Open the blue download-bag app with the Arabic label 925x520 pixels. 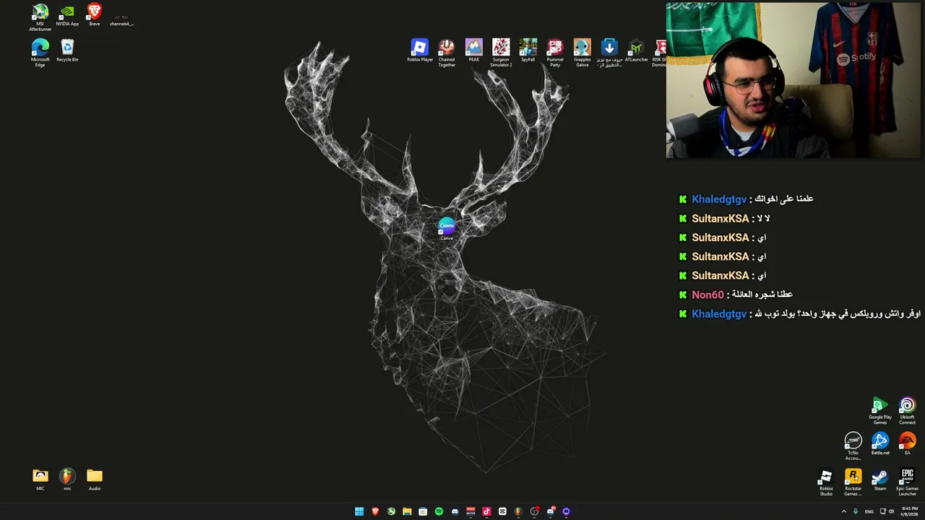click(x=609, y=53)
